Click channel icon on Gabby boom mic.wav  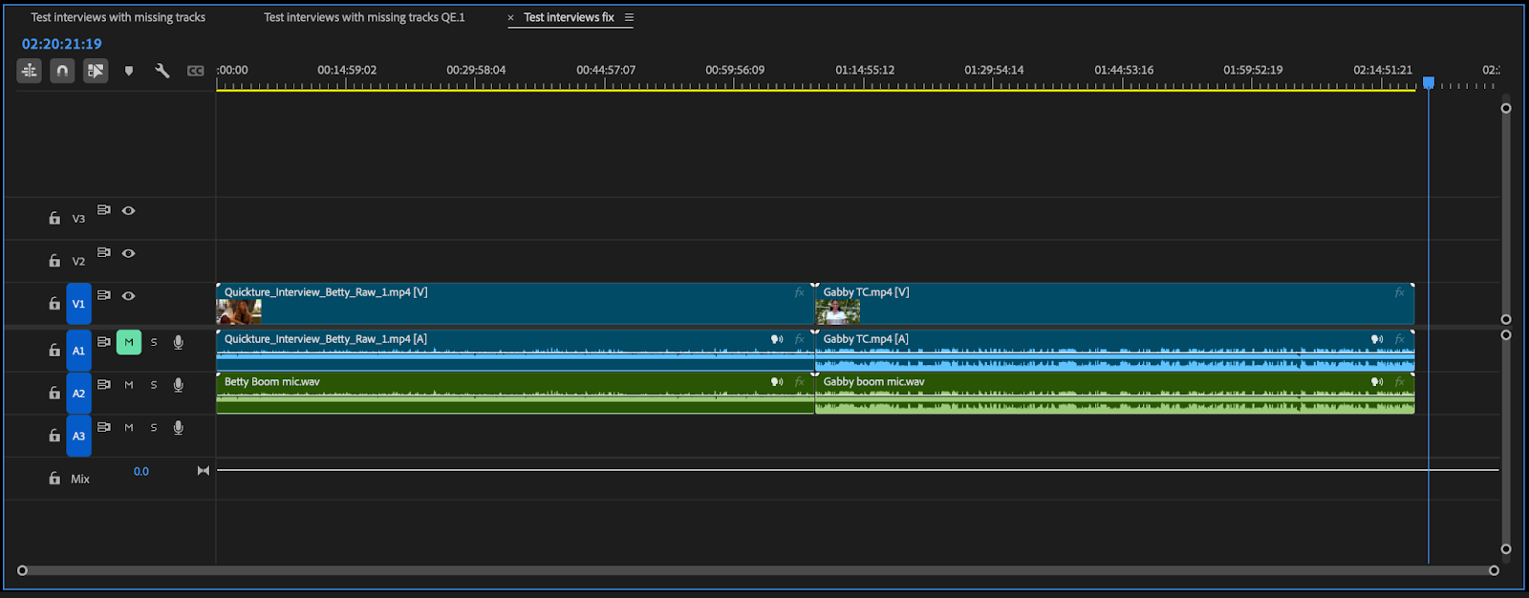coord(1377,382)
